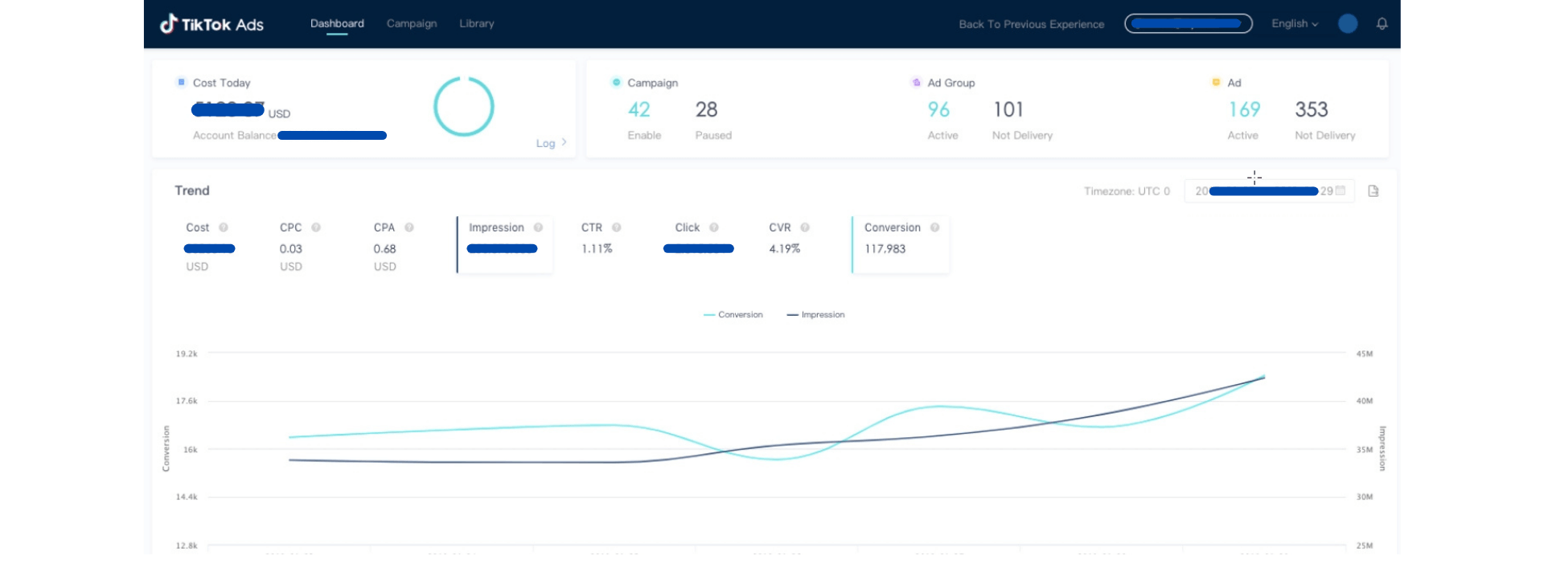Click the Cost Today square bullet icon
1544x564 pixels.
click(x=182, y=82)
